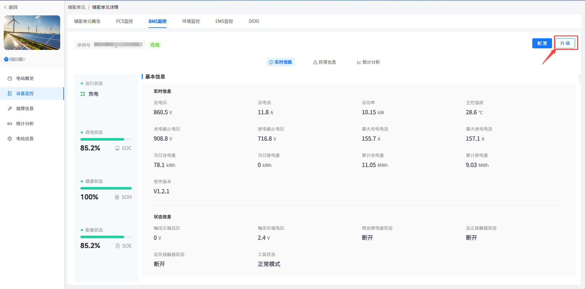Click the station overview dashboard icon
Viewport: 585px width, 289px height.
10,78
